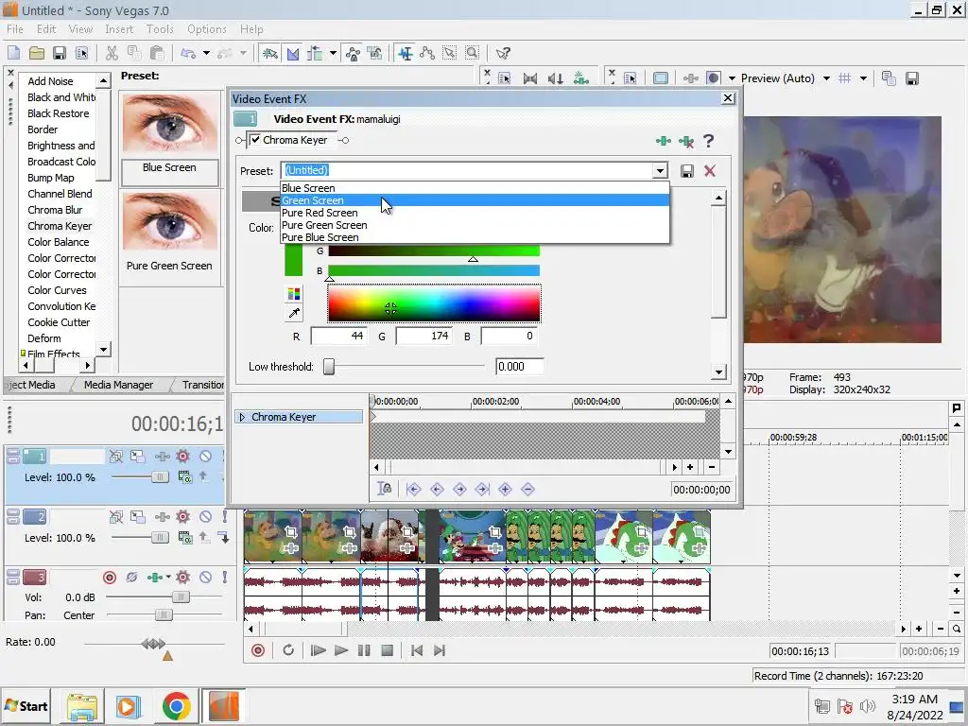
Task: Open the Tools menu
Action: pos(160,29)
